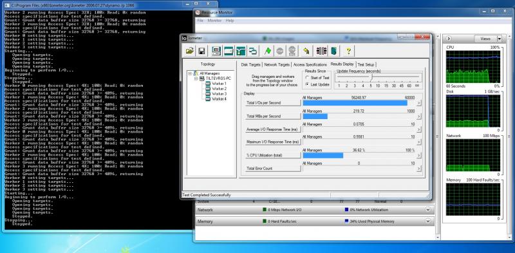
Task: Start a new disk worker
Action: (x=229, y=51)
